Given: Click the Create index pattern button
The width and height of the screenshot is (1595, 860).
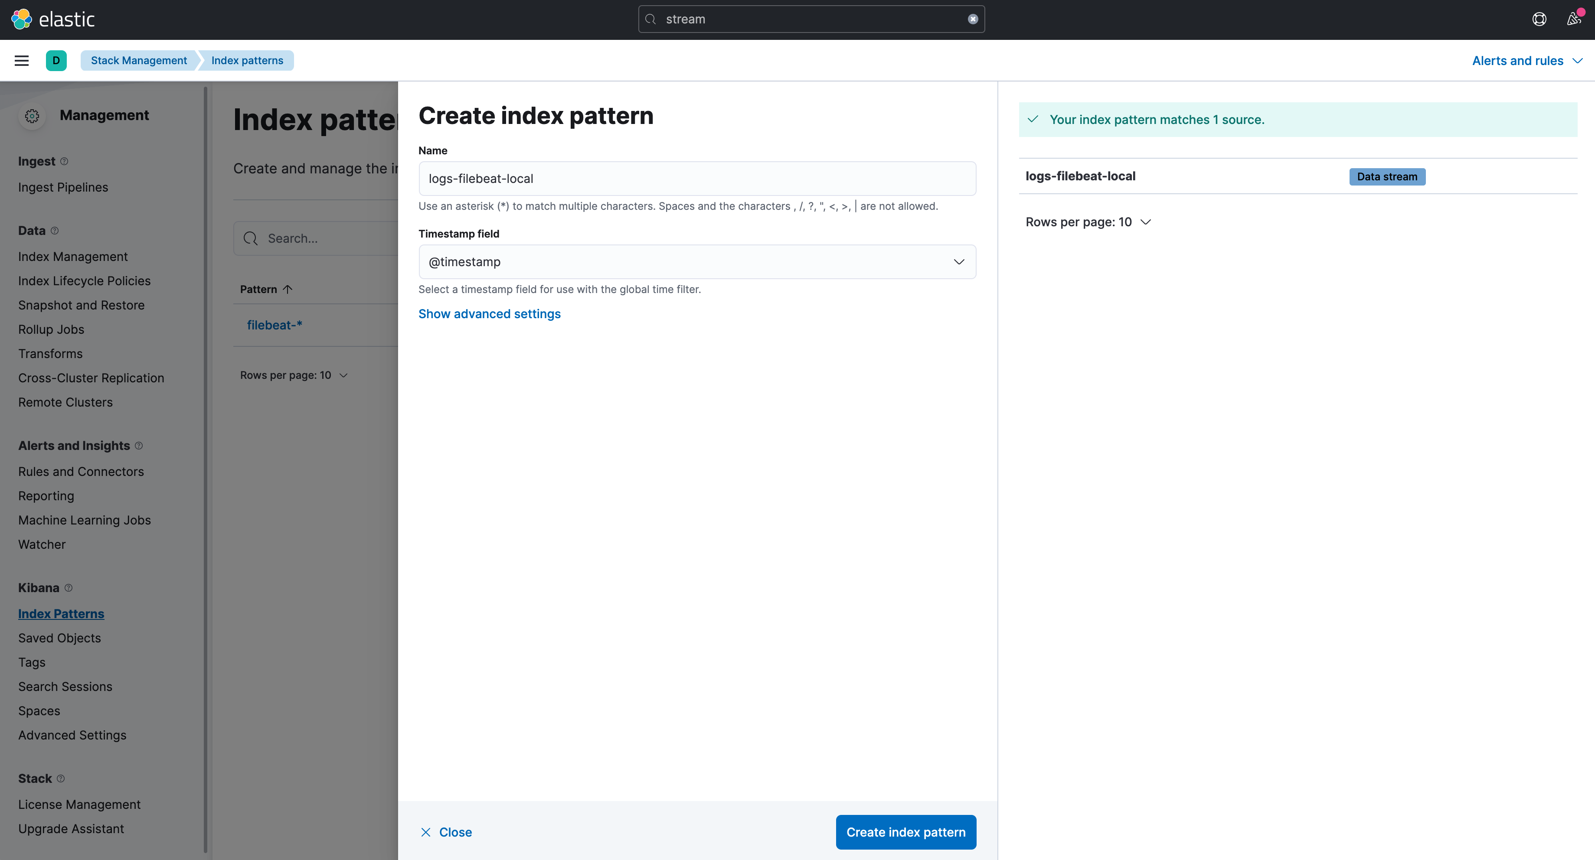Looking at the screenshot, I should 906,832.
